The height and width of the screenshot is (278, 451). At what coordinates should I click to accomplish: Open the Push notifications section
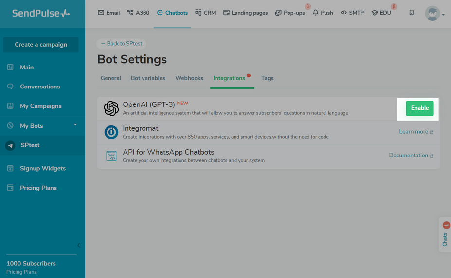323,13
